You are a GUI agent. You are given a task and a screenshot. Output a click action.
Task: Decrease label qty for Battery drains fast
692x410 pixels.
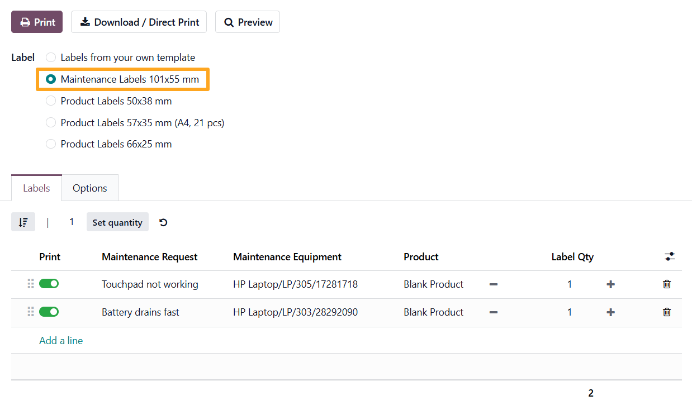[494, 312]
